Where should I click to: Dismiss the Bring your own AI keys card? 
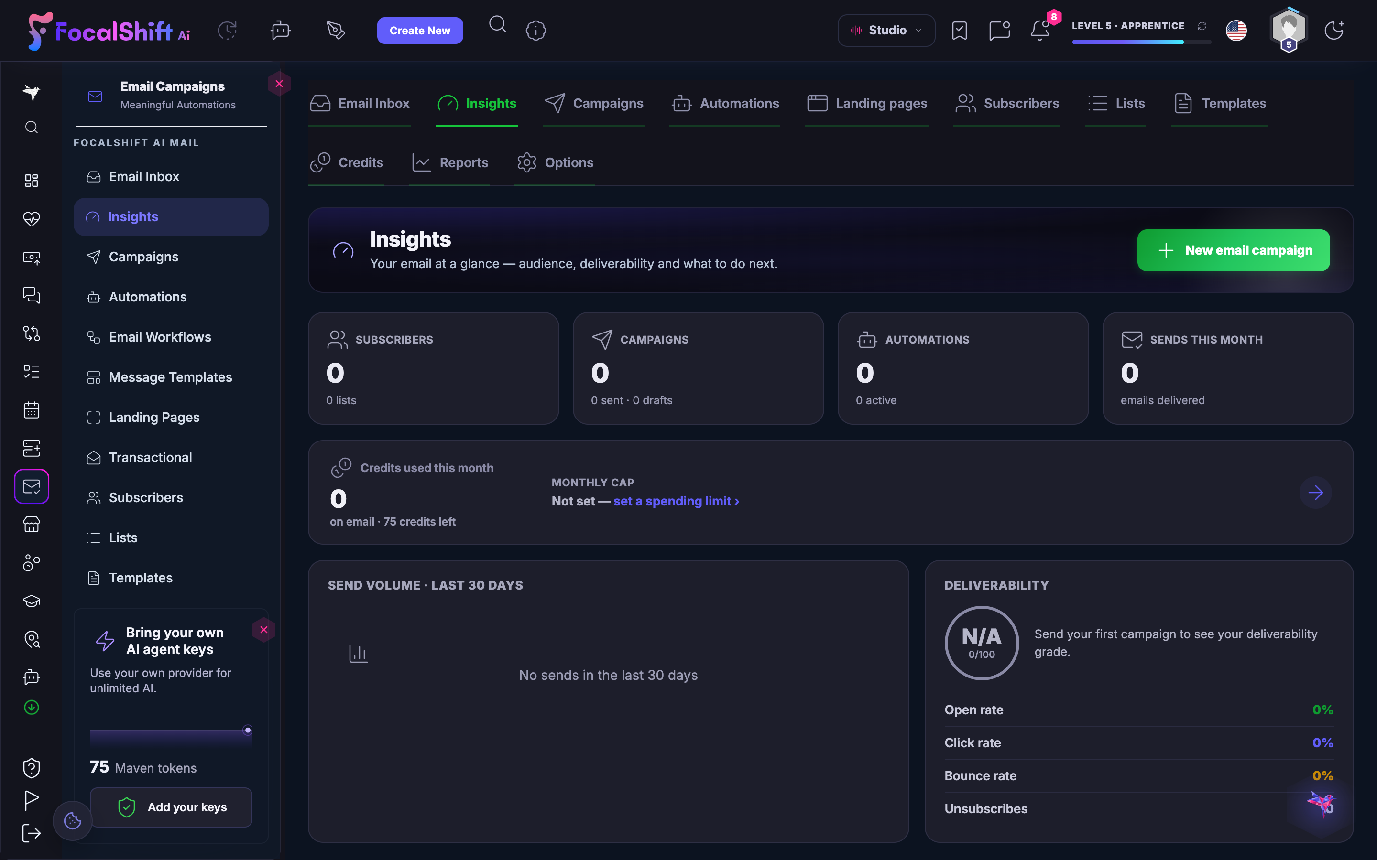(263, 630)
